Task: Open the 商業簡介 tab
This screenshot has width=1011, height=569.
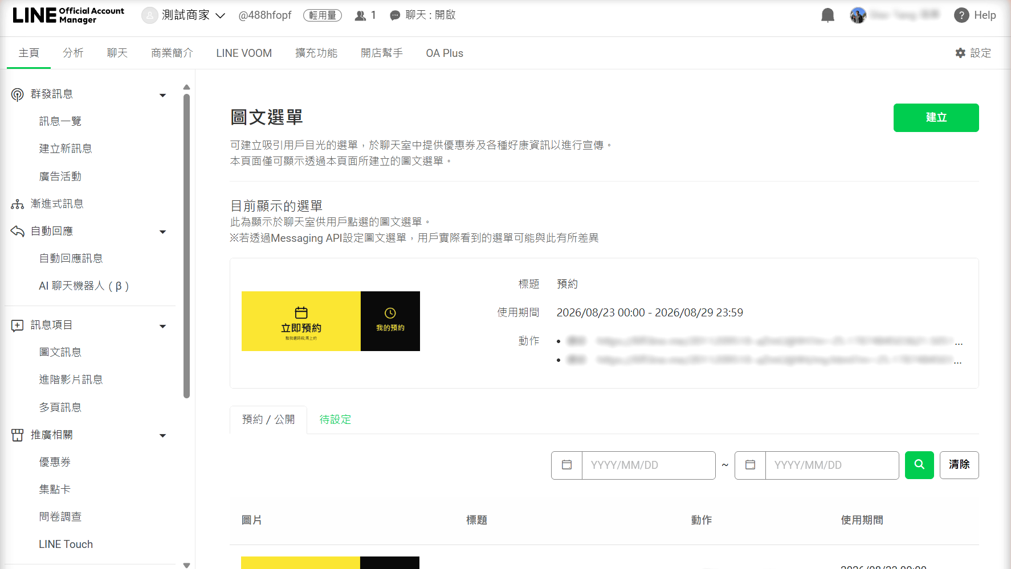Action: [172, 53]
